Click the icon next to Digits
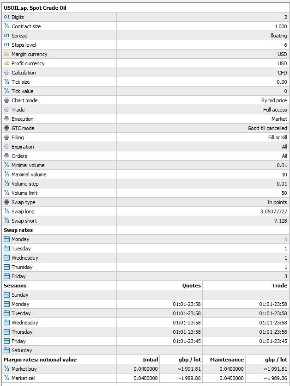 6,17
